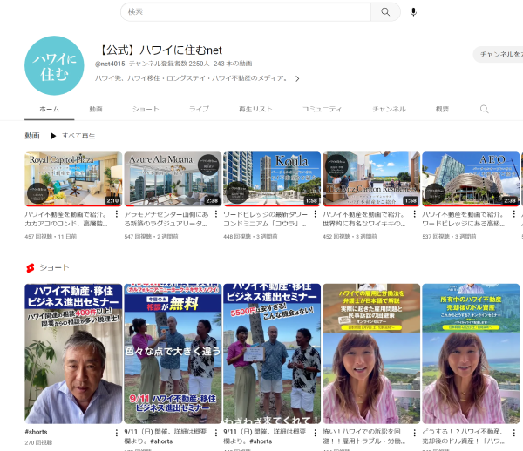
Task: Open the コミュニティ tab
Action: (322, 109)
